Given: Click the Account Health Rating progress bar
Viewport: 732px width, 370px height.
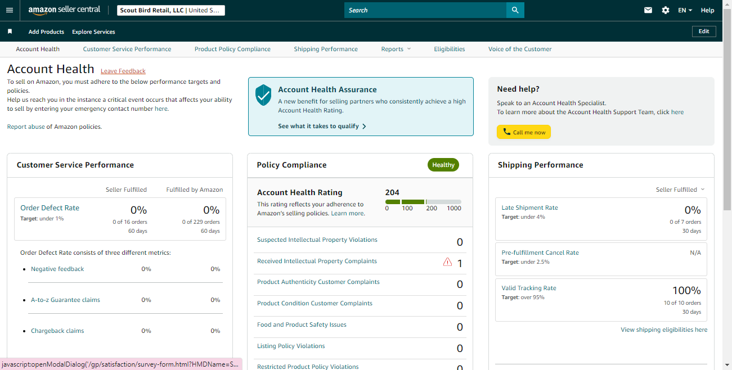Looking at the screenshot, I should click(423, 201).
